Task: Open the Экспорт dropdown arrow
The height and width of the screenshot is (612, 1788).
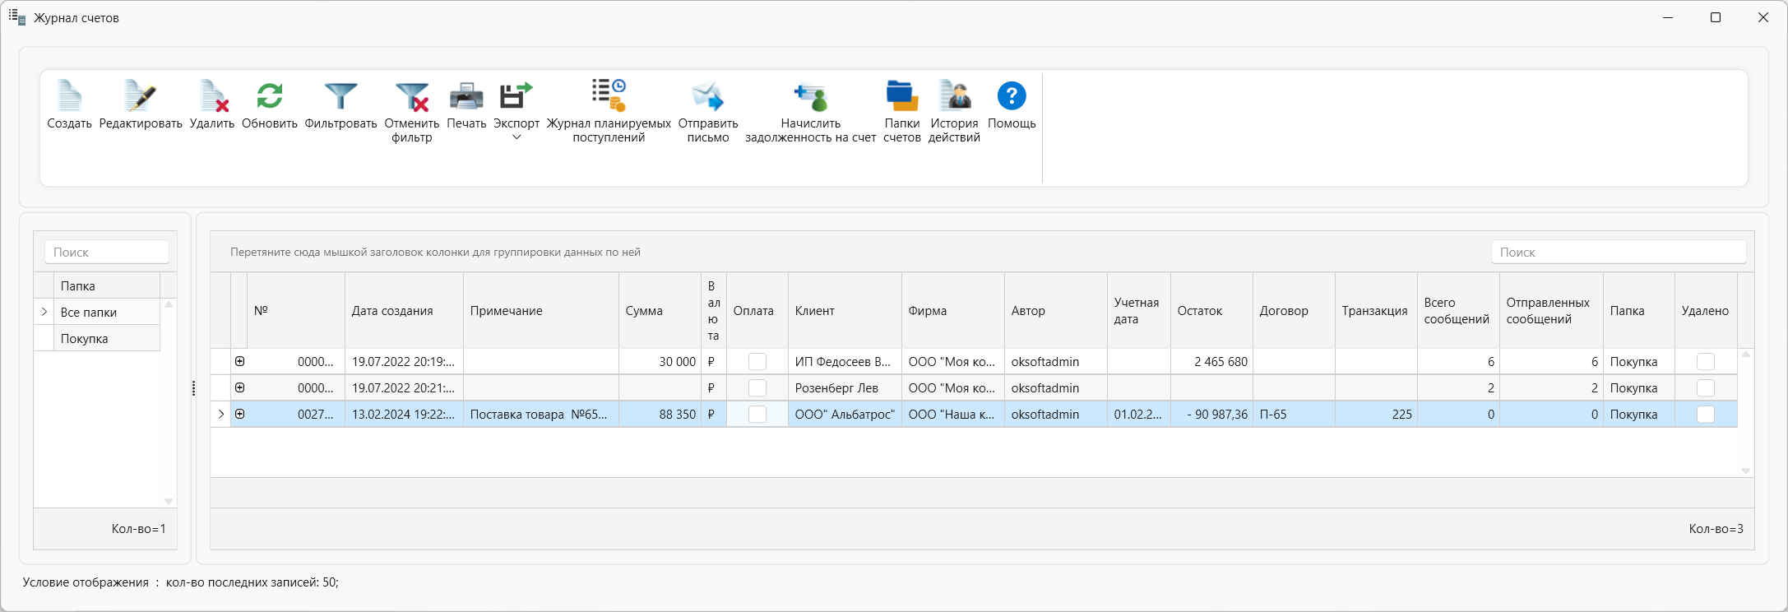Action: tap(516, 137)
